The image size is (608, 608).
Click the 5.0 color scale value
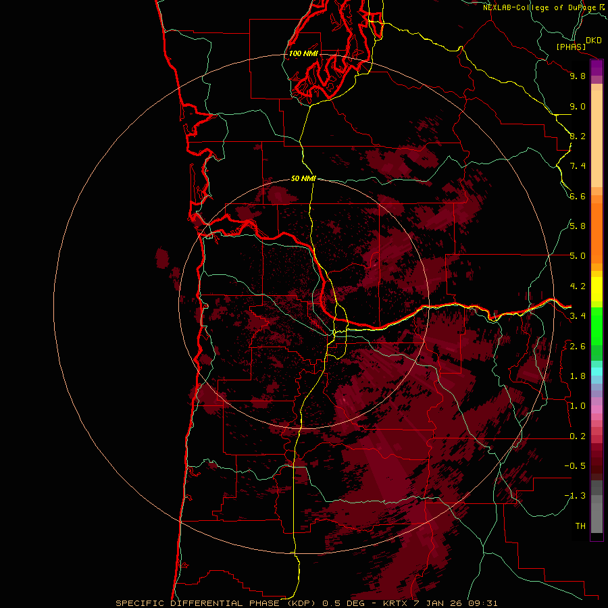tap(578, 256)
